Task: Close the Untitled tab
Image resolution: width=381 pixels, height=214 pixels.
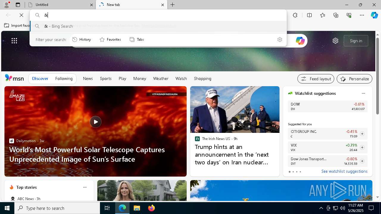Action: pos(91,5)
